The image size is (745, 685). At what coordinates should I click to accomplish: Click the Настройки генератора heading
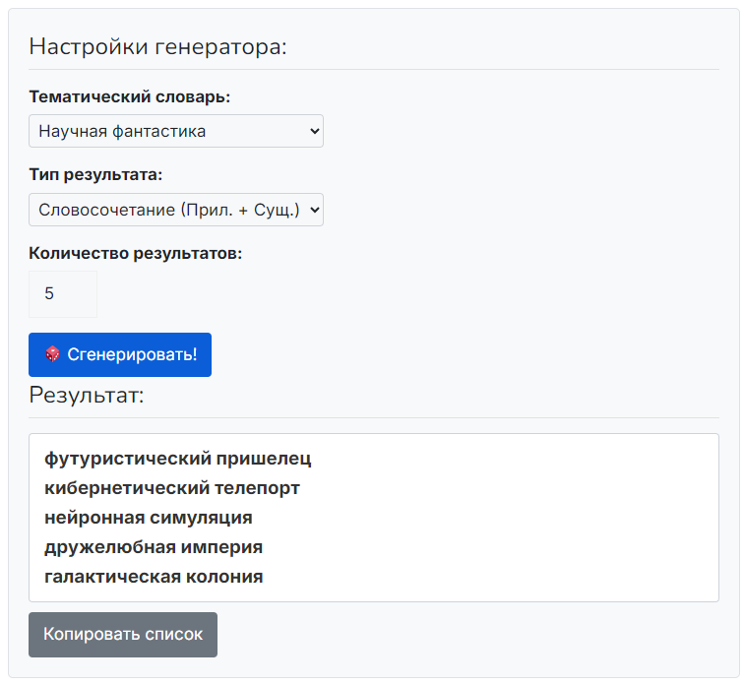tap(157, 47)
